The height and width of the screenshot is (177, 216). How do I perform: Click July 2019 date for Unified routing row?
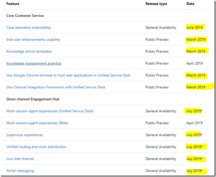(x=194, y=147)
